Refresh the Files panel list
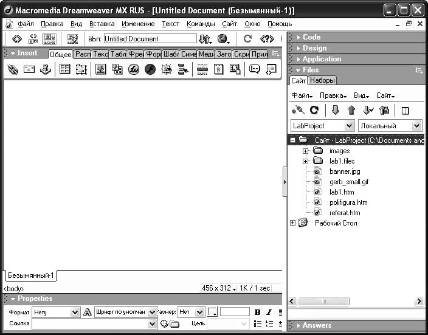 click(x=314, y=110)
